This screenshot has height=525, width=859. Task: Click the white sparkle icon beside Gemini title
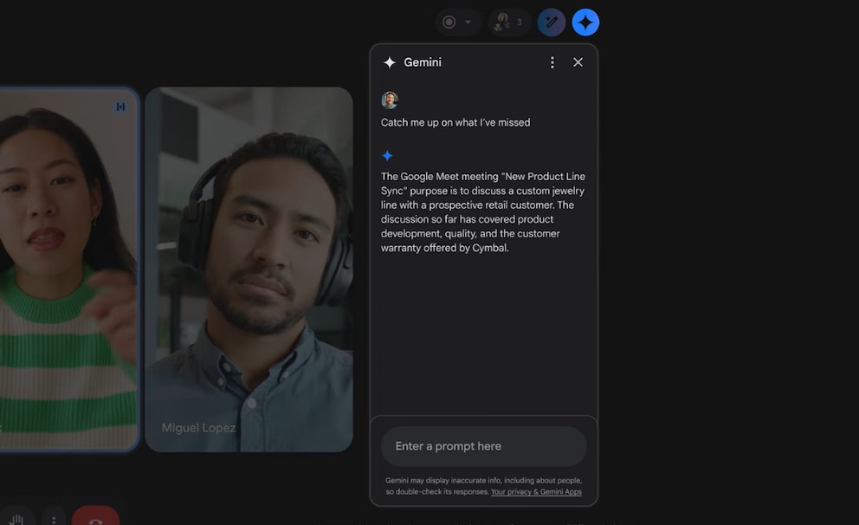(390, 62)
